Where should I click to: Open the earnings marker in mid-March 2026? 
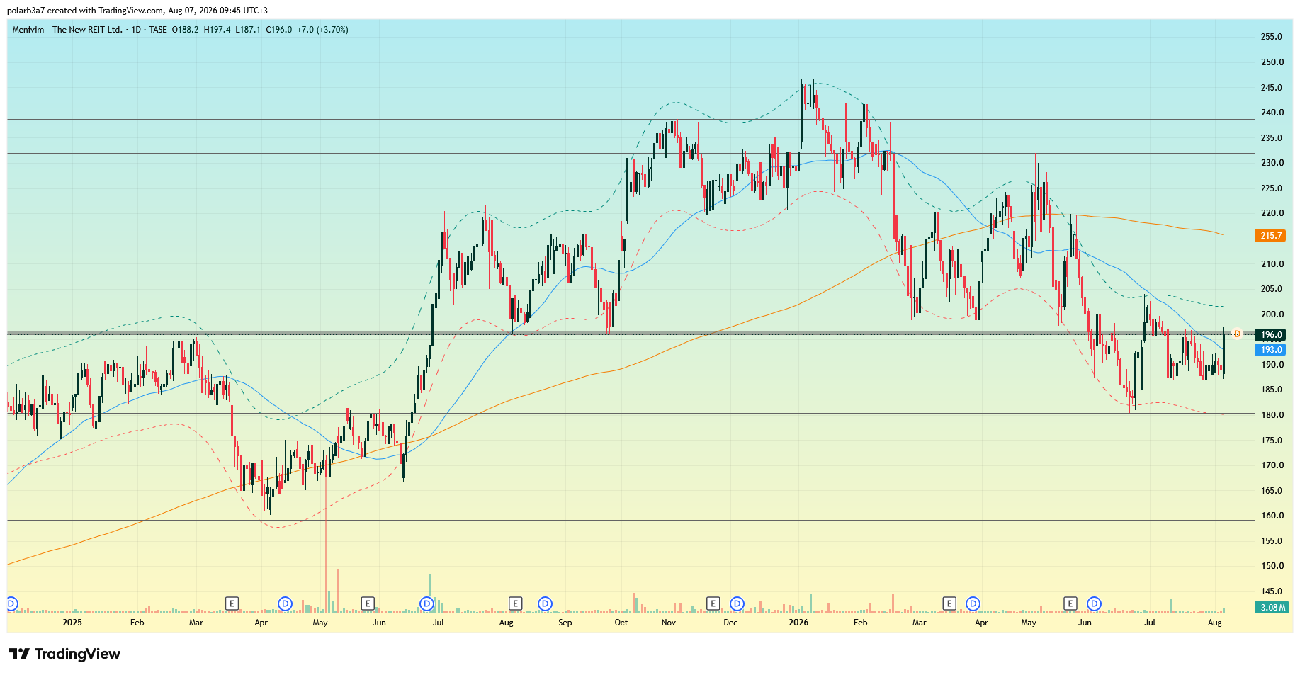[949, 603]
